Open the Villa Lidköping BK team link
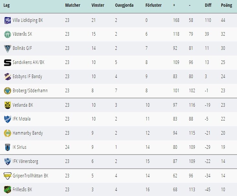The height and width of the screenshot is (196, 237). click(28, 20)
